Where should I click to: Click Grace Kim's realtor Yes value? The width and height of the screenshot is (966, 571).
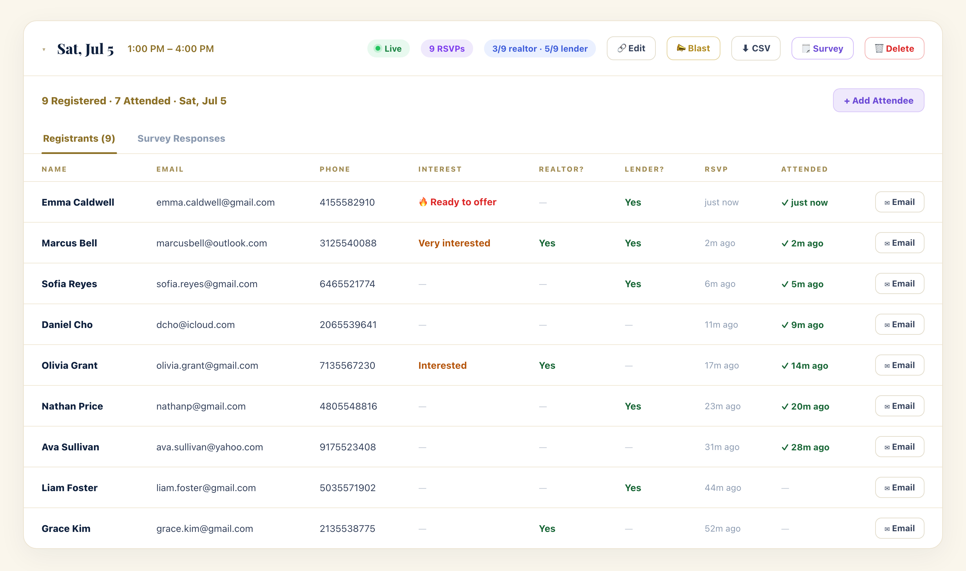coord(547,529)
